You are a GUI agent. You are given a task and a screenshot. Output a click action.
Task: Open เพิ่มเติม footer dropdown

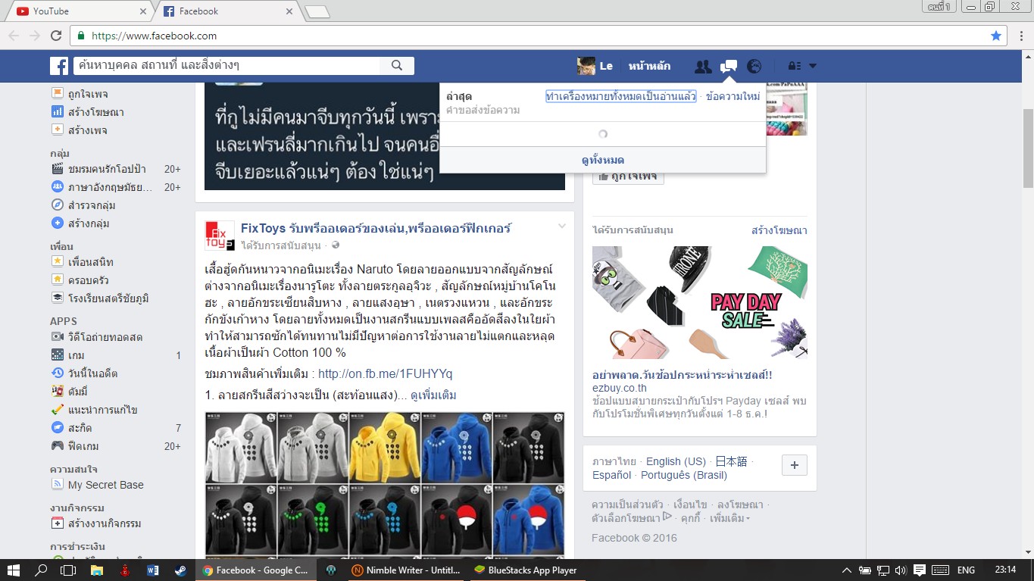pyautogui.click(x=729, y=519)
